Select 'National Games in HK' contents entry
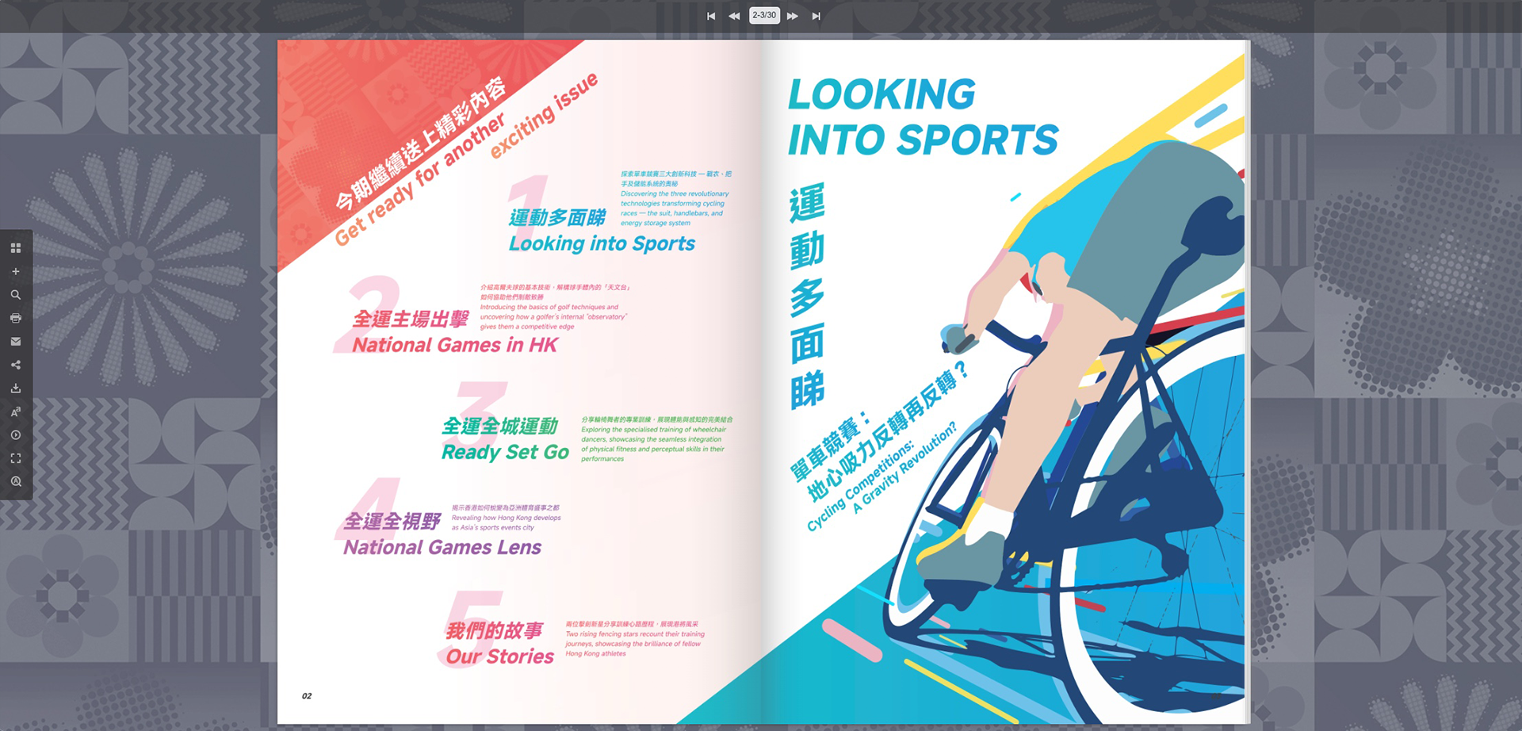1522x731 pixels. tap(454, 345)
